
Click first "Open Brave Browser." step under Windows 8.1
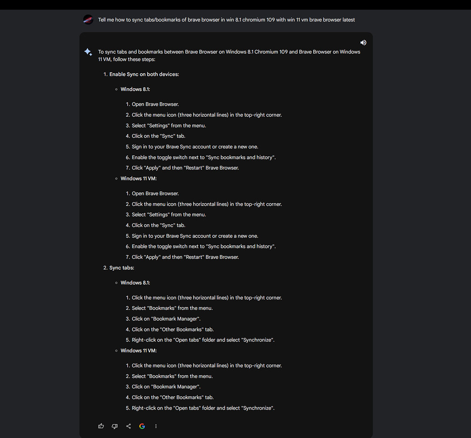[x=155, y=104]
